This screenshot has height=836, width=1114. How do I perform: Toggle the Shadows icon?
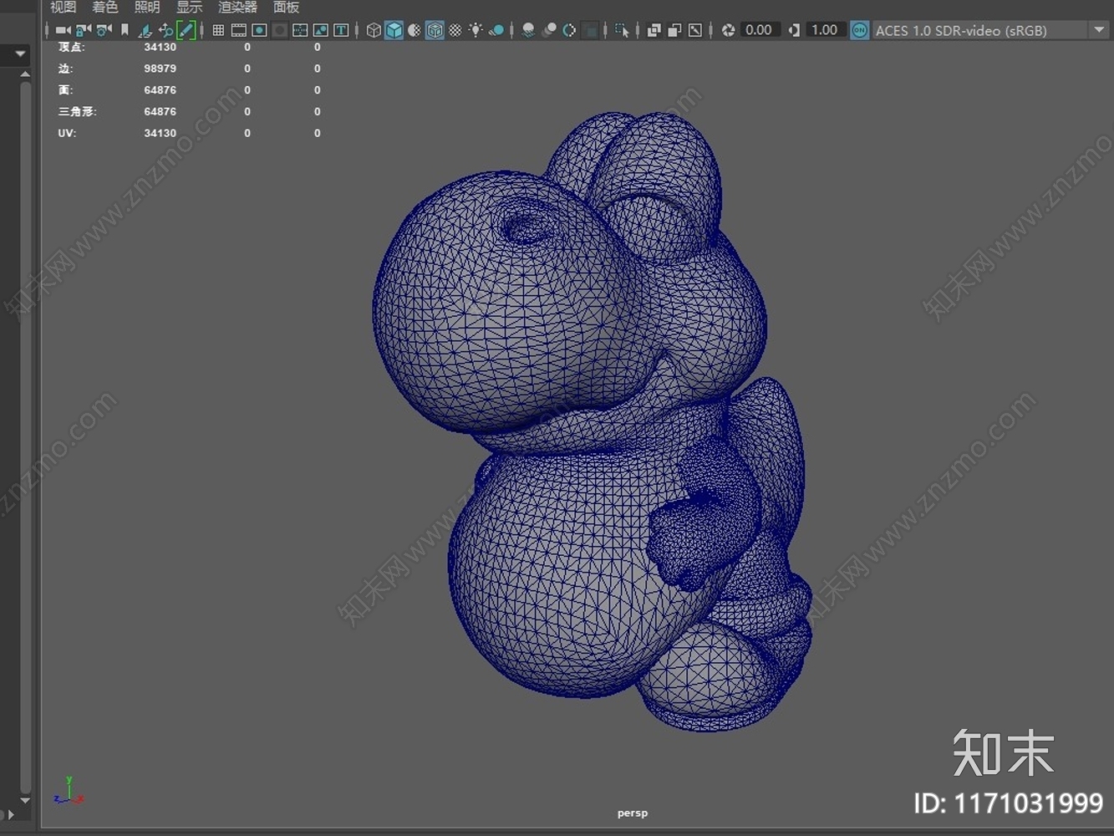[x=496, y=30]
